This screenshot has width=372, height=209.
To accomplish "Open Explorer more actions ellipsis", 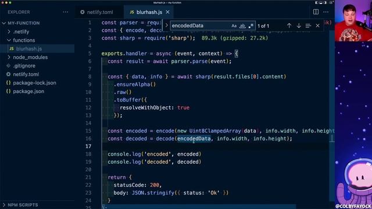I will click(66, 12).
